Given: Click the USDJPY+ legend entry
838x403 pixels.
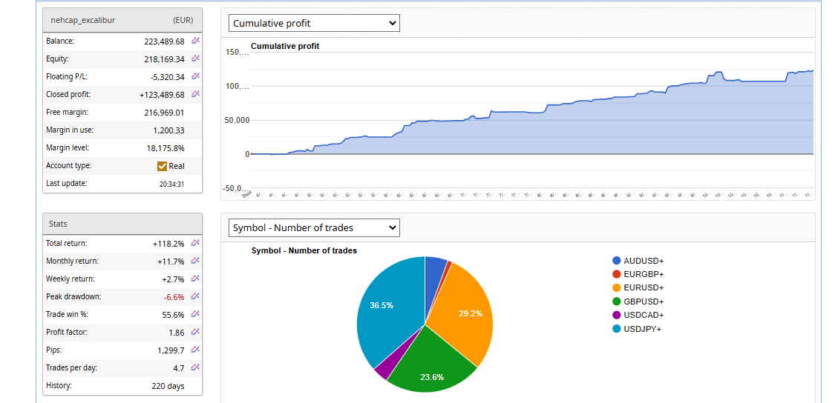Looking at the screenshot, I should point(643,328).
